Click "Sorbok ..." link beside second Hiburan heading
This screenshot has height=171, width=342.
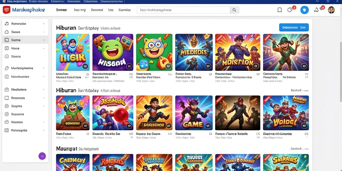[x=300, y=90]
